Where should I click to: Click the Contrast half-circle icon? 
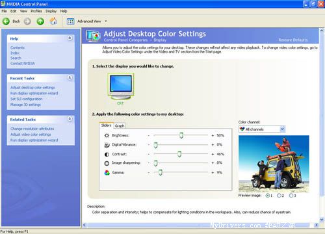click(x=107, y=154)
